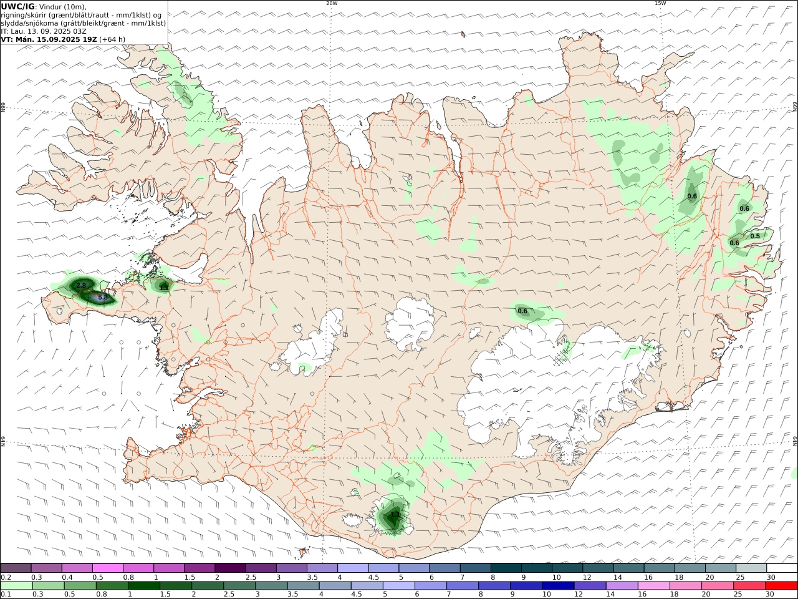Screen dimensions: 798x599
Task: Click the 0.6 value just left of 0.5
Action: pos(734,243)
